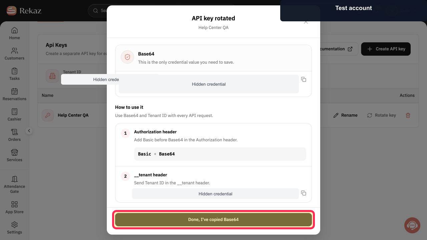The height and width of the screenshot is (240, 427).
Task: Copy the Base64 hidden credential
Action: (x=304, y=79)
